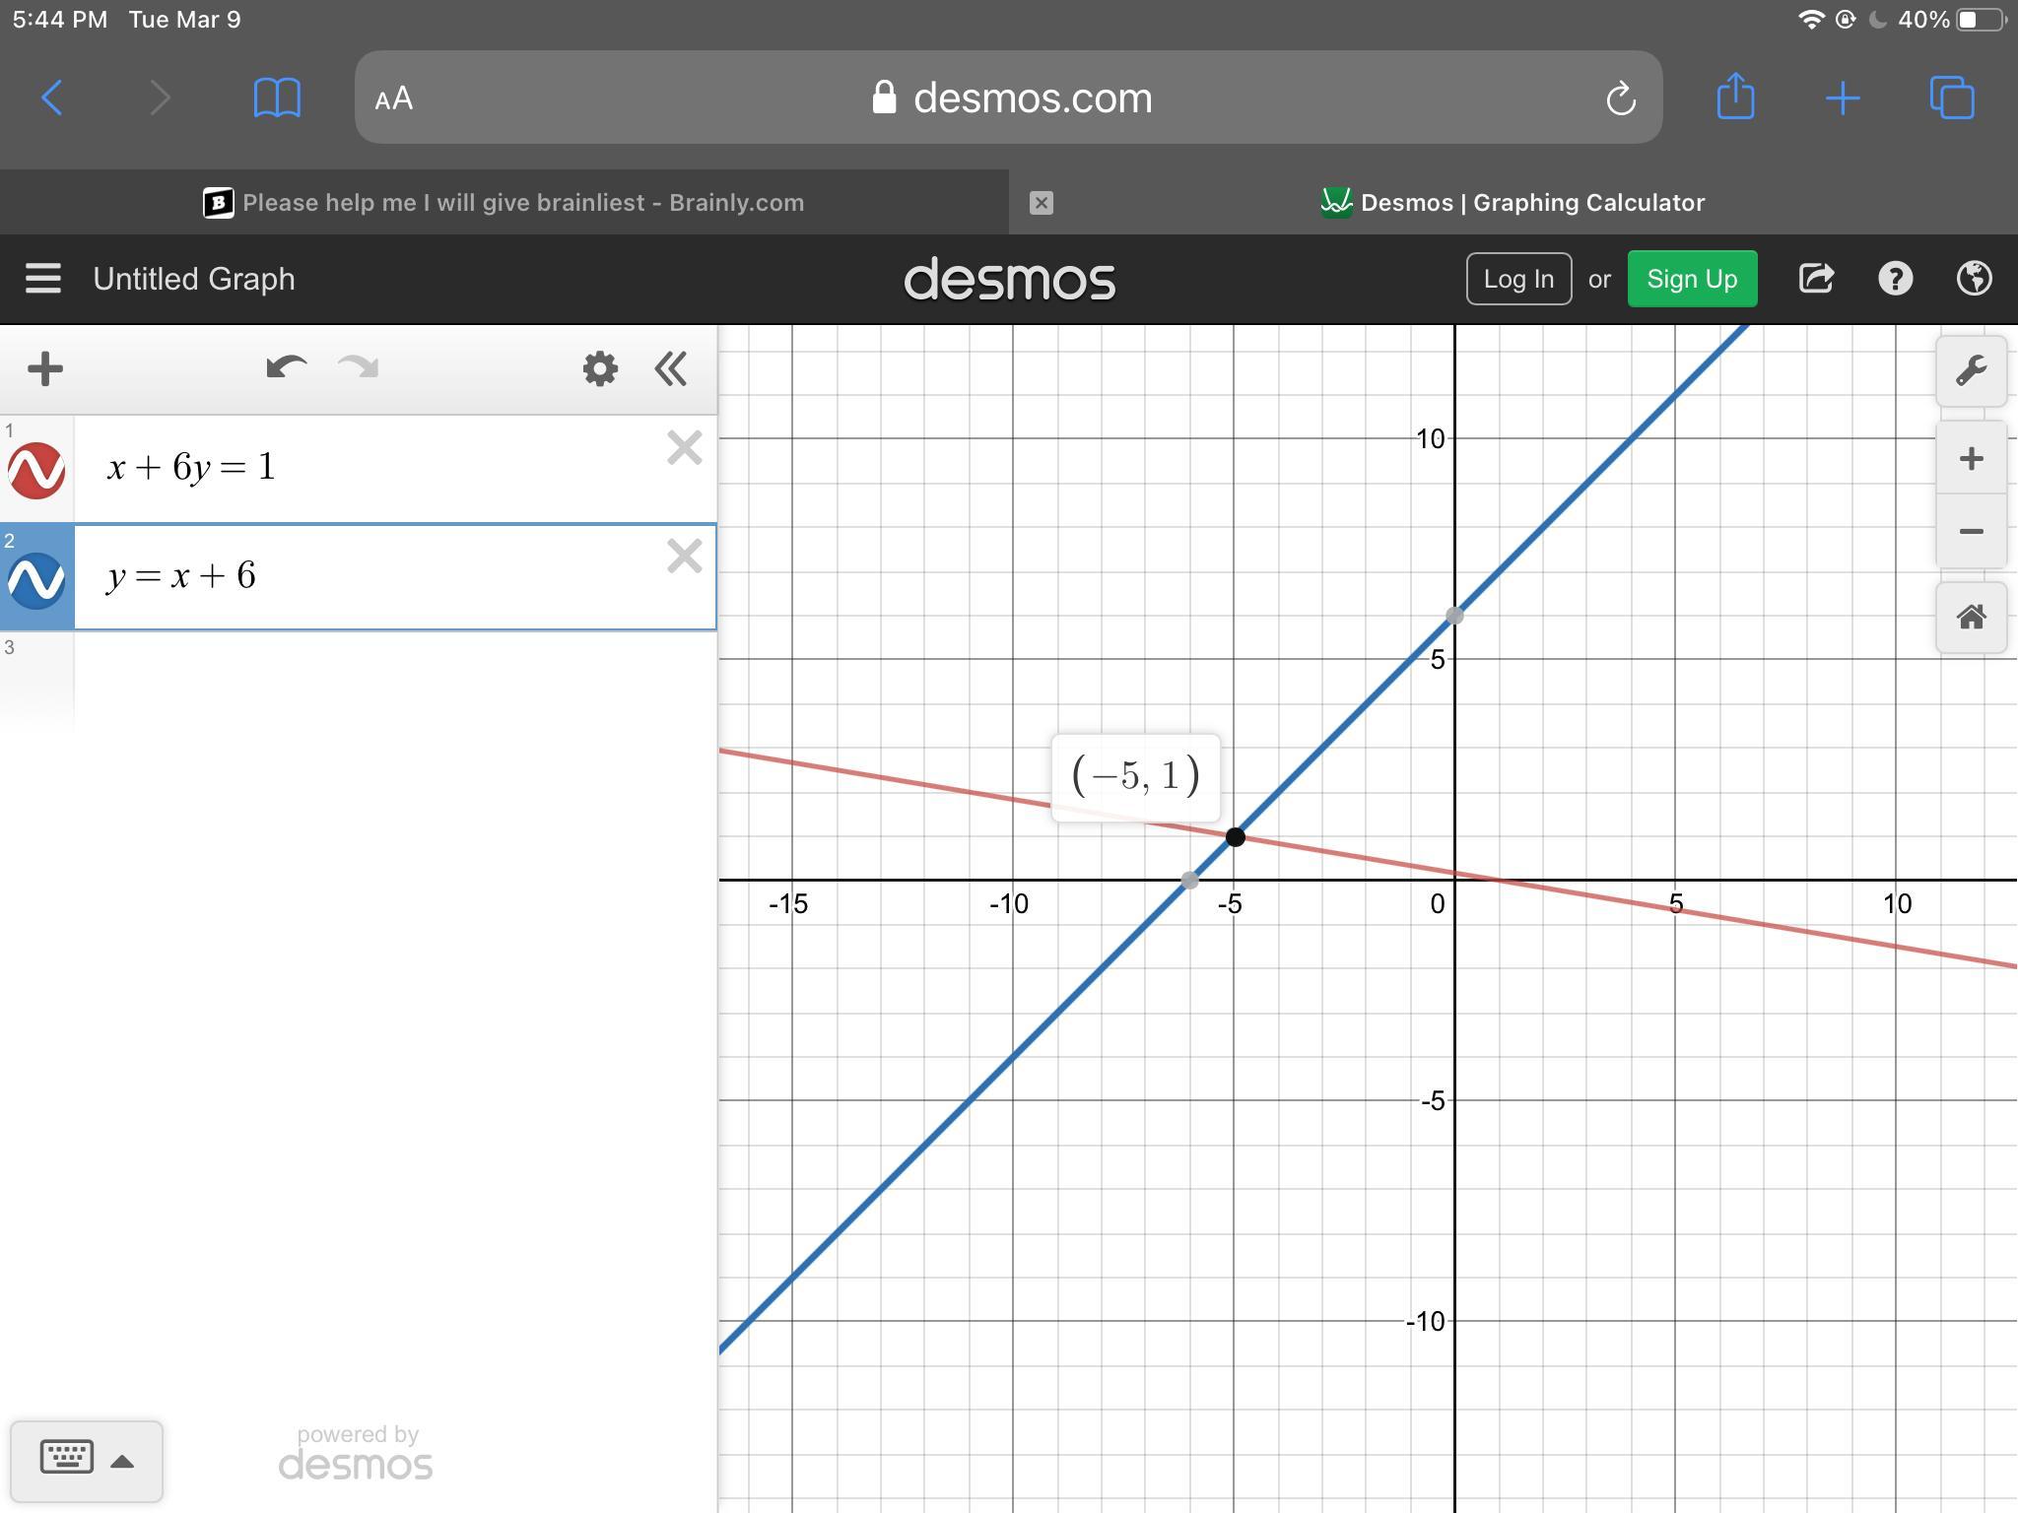Click the green Sign Up button
Image resolution: width=2018 pixels, height=1513 pixels.
(1691, 279)
